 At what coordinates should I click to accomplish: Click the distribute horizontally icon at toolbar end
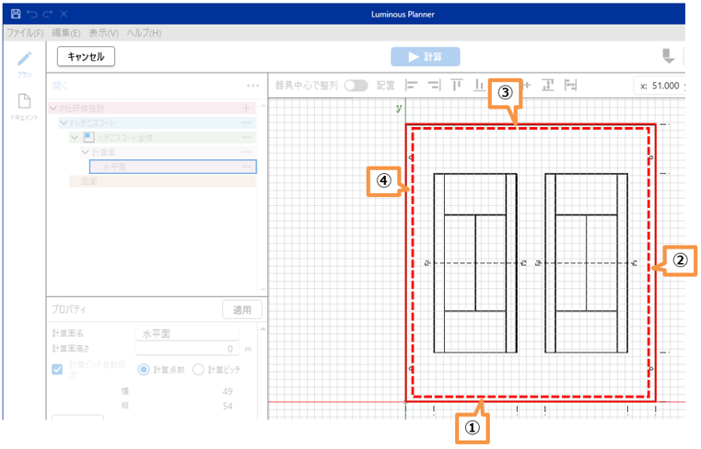click(x=571, y=85)
